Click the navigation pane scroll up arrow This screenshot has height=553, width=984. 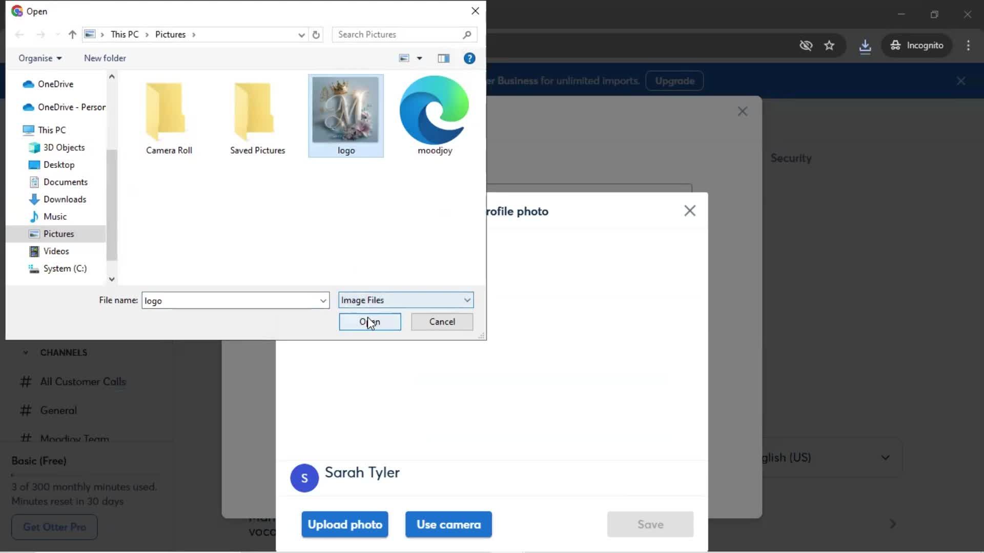(112, 76)
